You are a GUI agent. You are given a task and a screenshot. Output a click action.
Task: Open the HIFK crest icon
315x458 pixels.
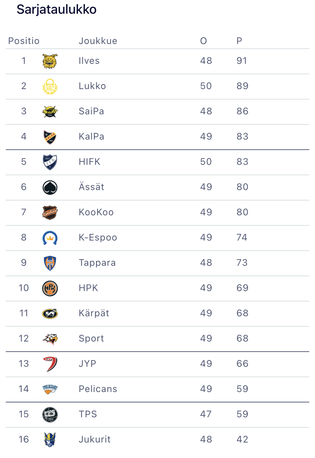pos(50,162)
